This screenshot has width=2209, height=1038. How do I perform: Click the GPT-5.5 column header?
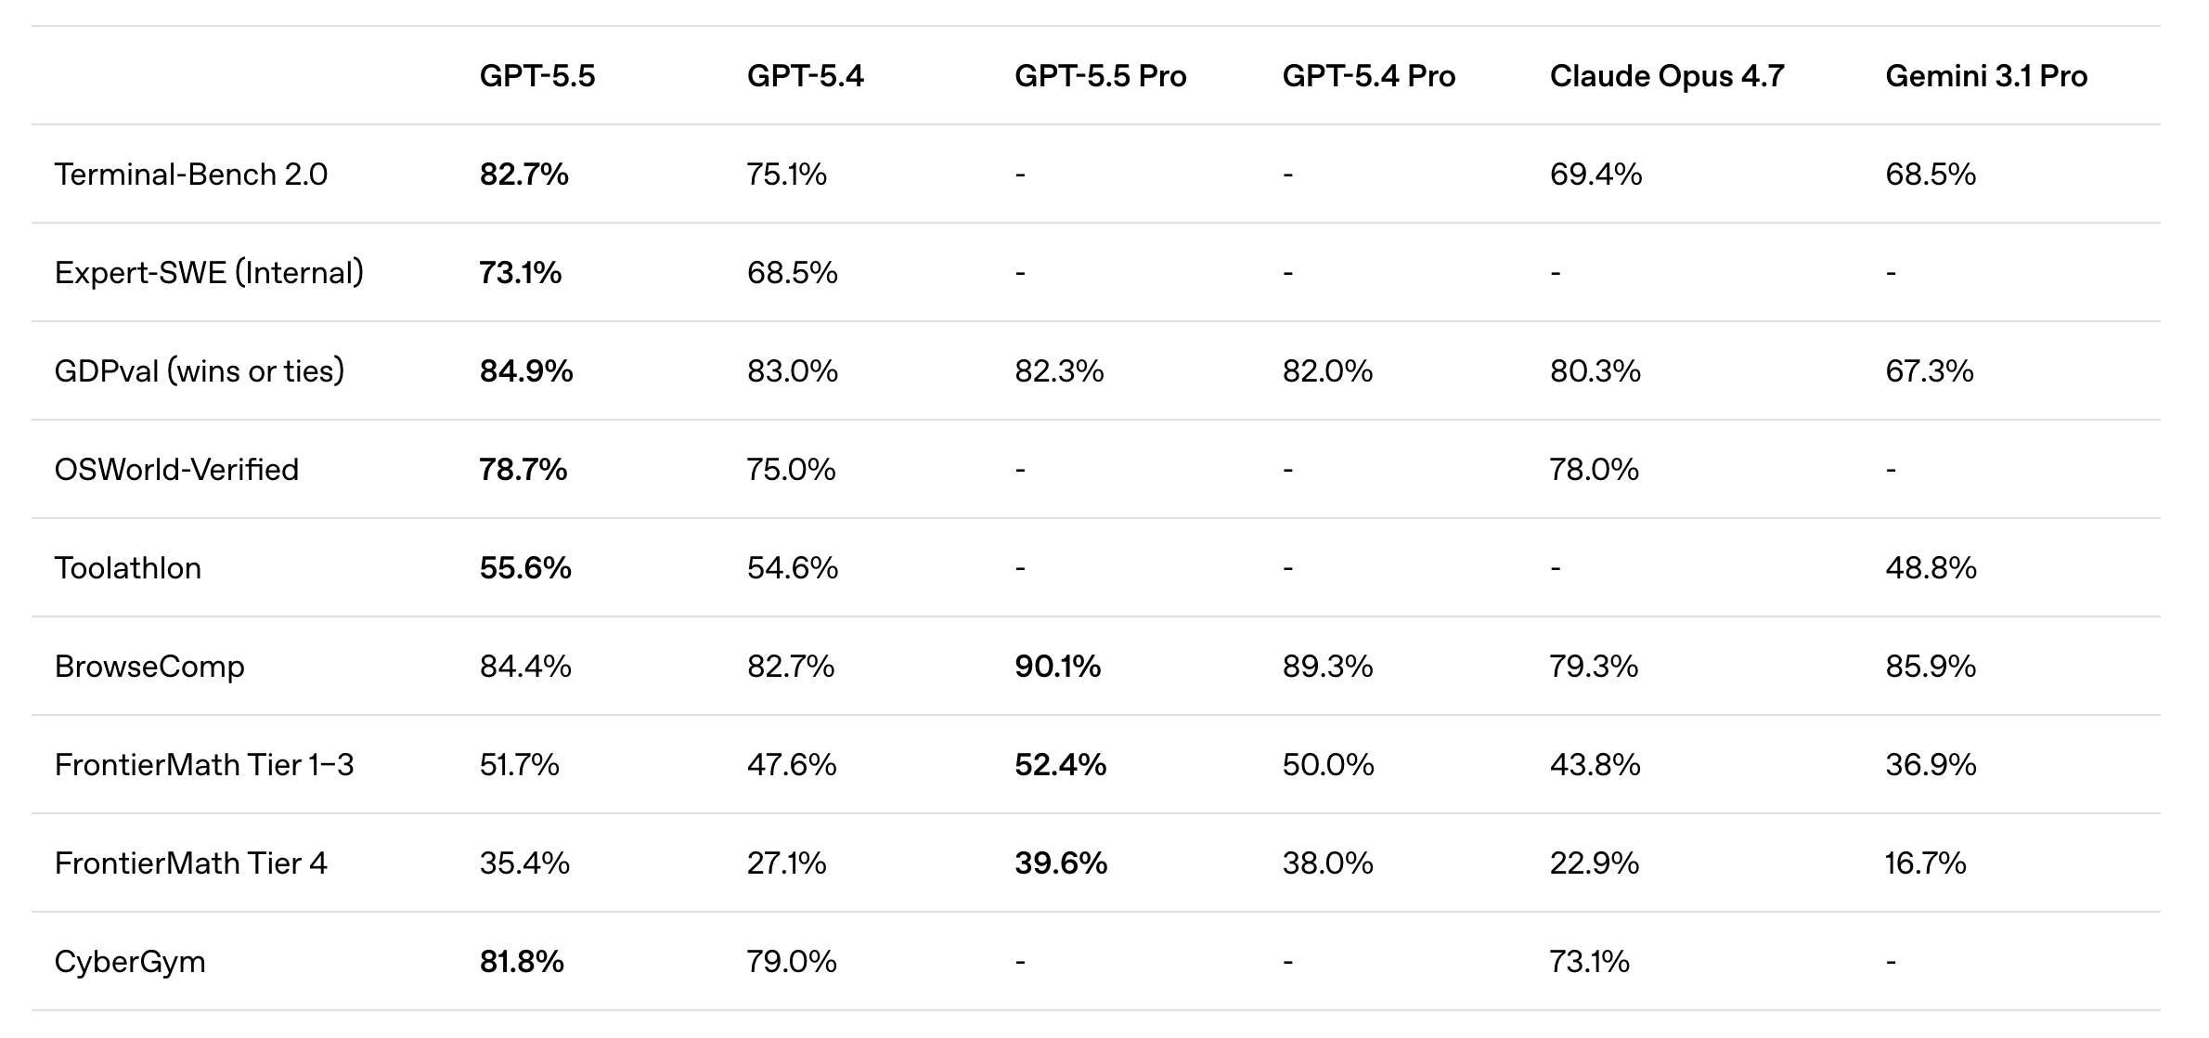click(536, 76)
